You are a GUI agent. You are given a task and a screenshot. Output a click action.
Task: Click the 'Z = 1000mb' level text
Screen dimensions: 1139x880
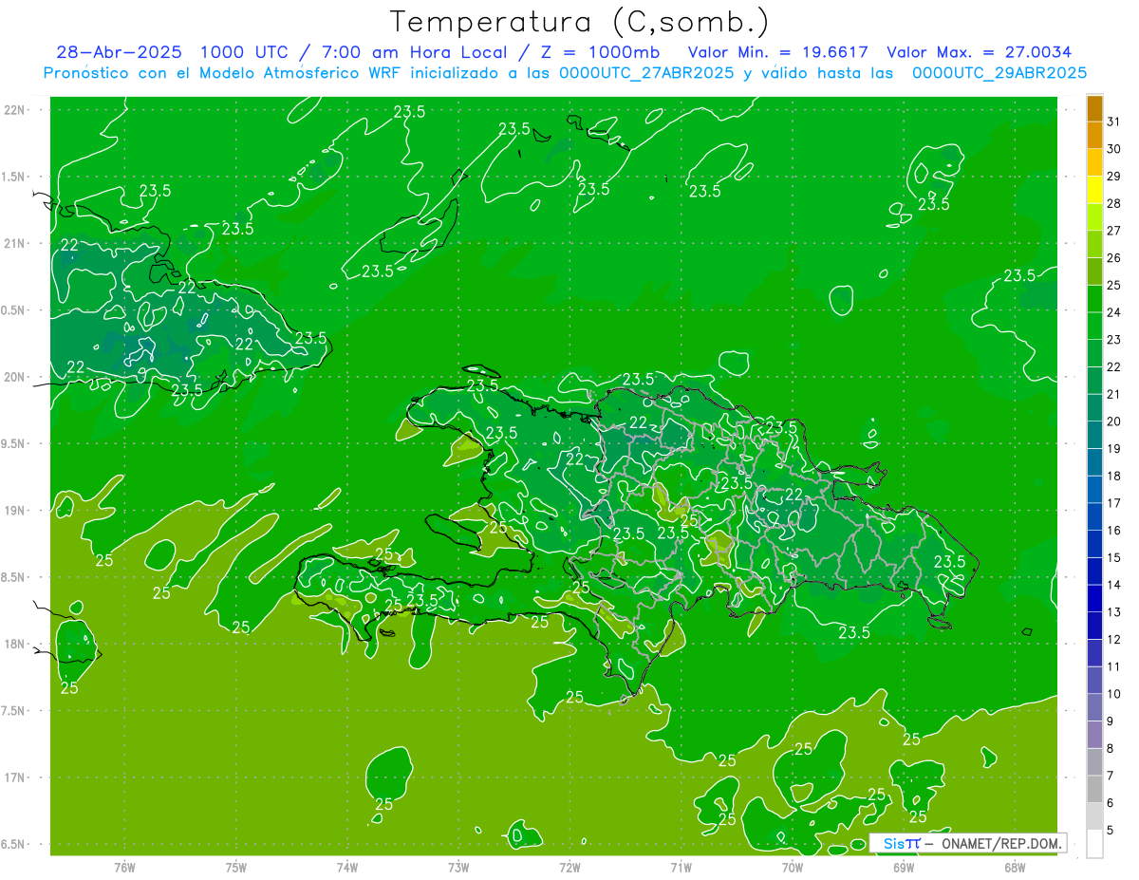pos(602,52)
